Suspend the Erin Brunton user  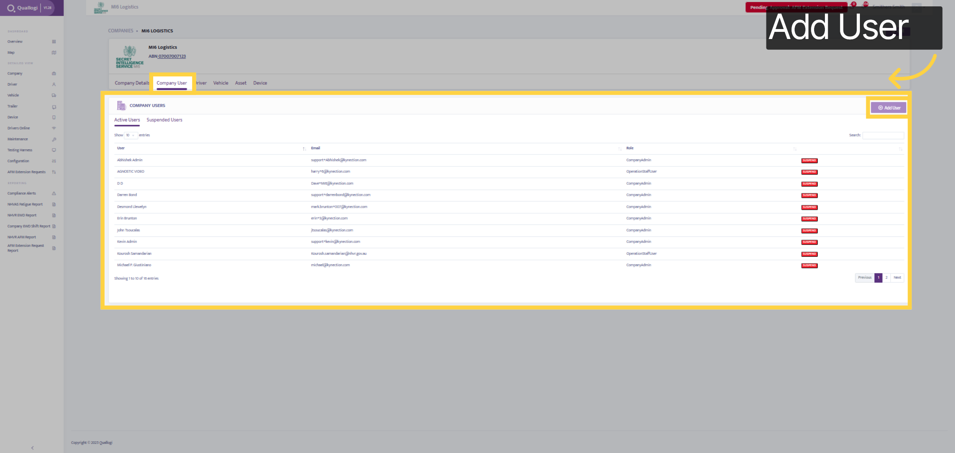[x=809, y=219]
